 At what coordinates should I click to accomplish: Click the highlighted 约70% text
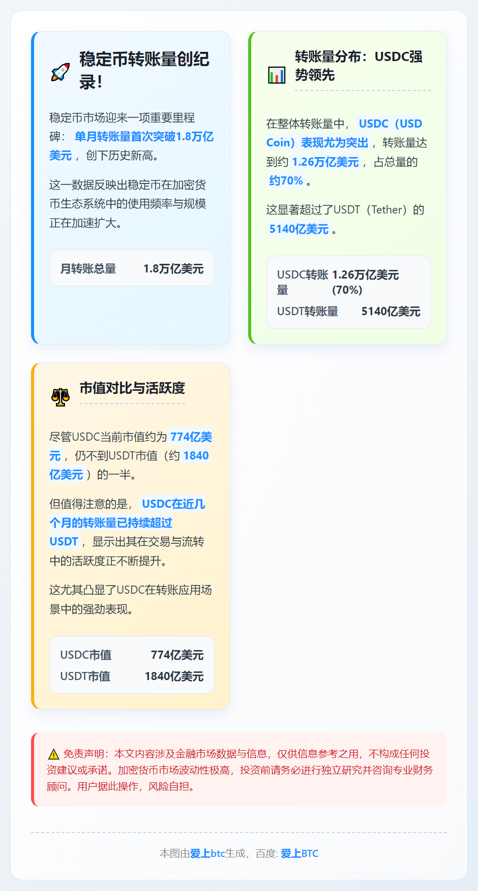pos(286,181)
